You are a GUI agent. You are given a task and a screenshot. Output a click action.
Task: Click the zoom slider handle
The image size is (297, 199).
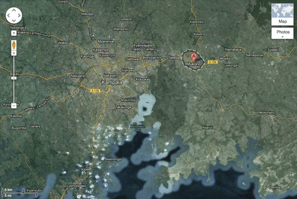click(14, 78)
